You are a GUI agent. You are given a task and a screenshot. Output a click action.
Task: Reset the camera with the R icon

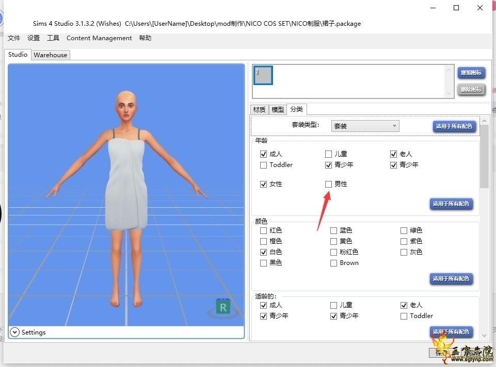[223, 306]
